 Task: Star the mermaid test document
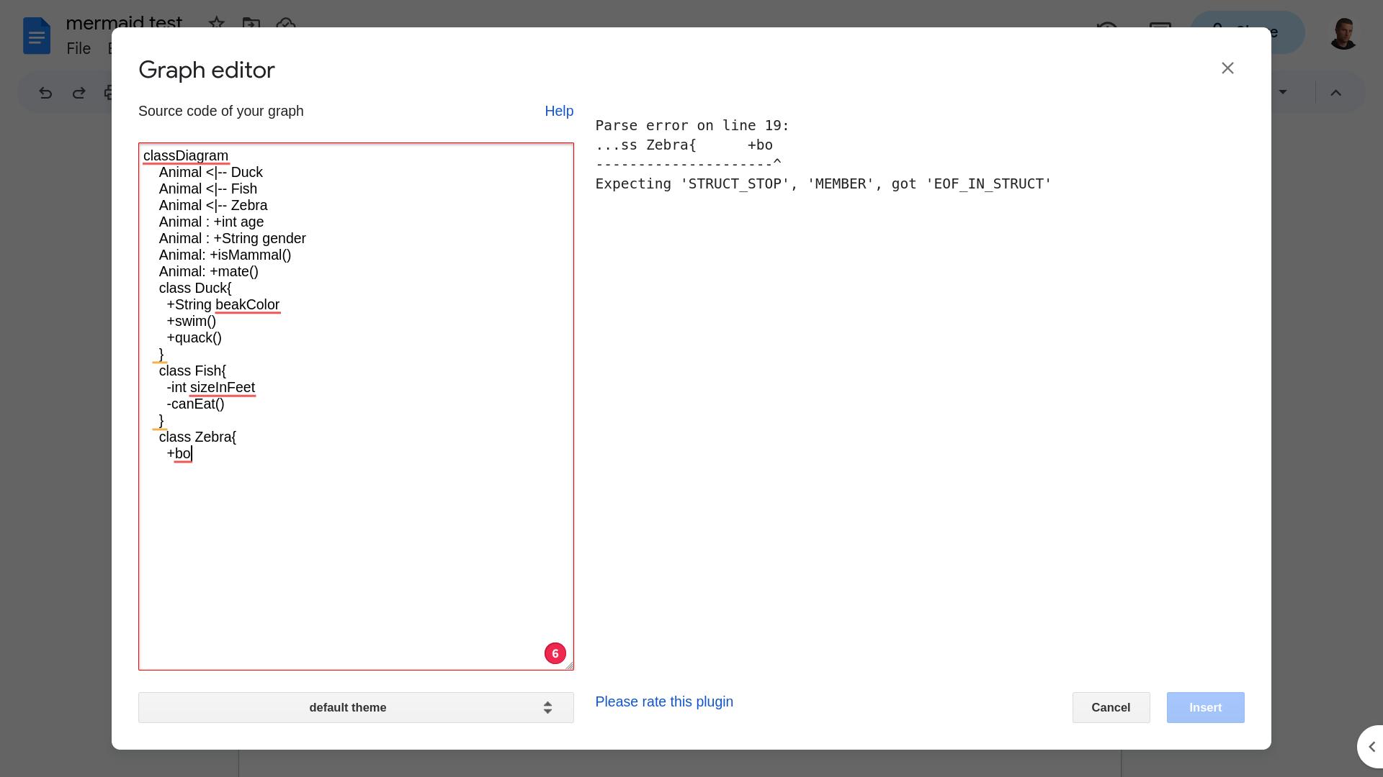pos(216,24)
